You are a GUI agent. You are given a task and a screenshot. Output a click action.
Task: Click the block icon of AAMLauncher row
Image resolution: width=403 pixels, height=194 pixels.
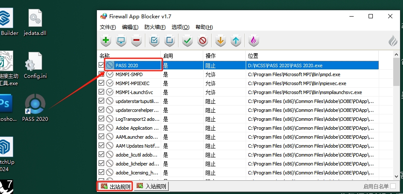tap(110, 137)
